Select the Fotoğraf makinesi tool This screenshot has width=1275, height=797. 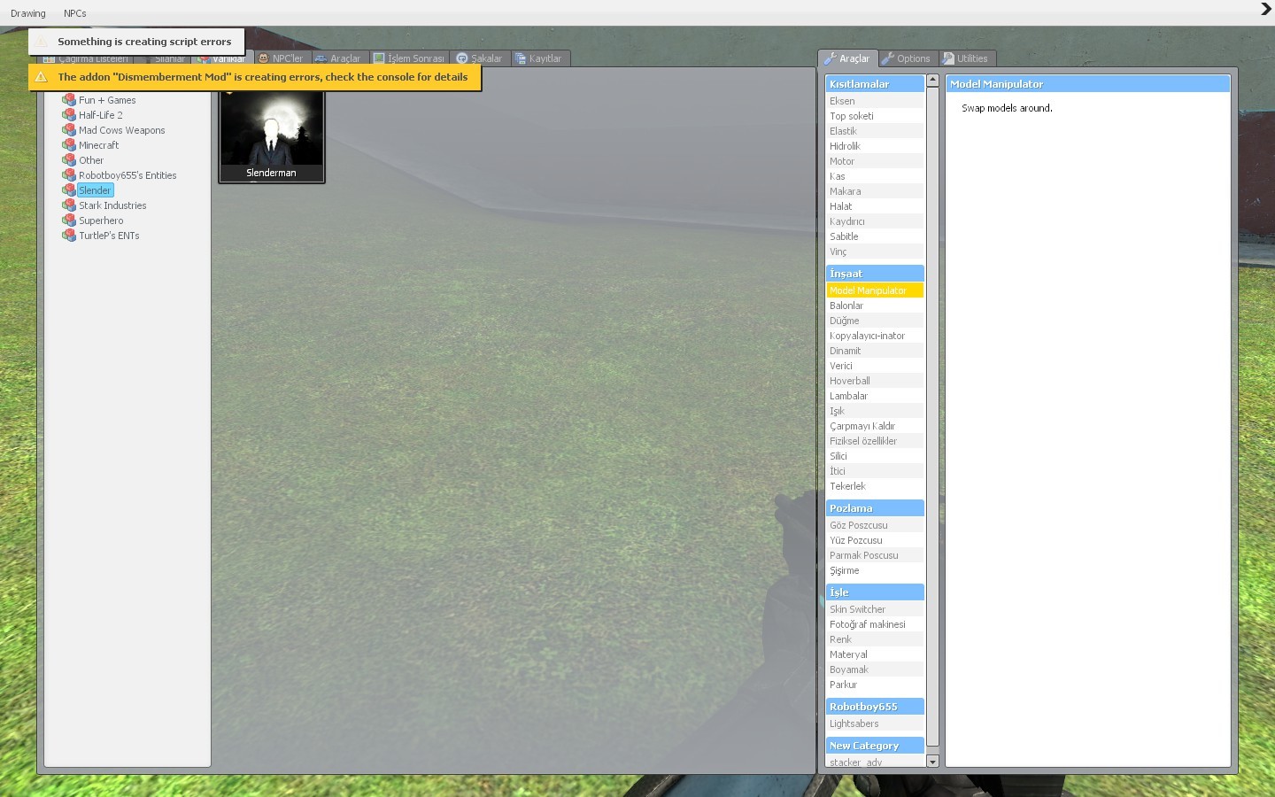(875, 624)
